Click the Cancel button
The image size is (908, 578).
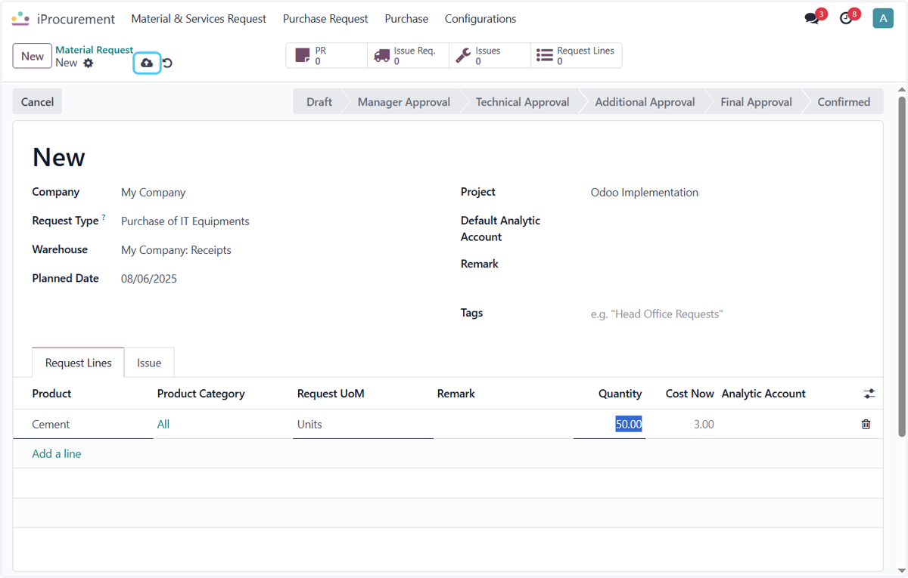click(x=37, y=102)
